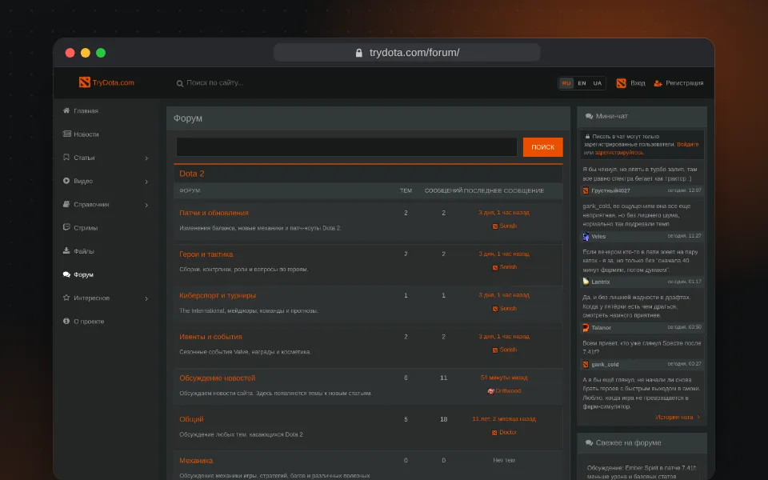768x480 pixels.
Task: Click the Мини-чат header chat icon
Action: [590, 116]
